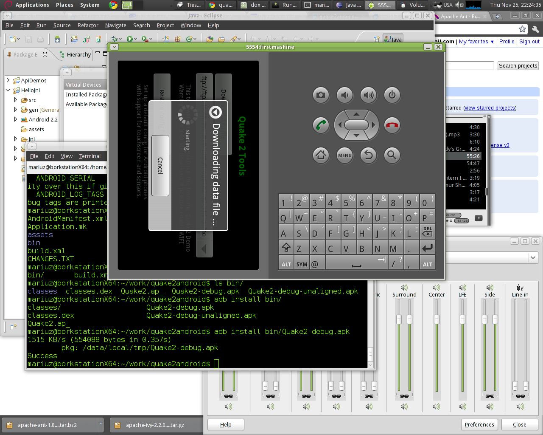Bookmark page with Chrome star icon
The width and height of the screenshot is (543, 435).
[522, 29]
